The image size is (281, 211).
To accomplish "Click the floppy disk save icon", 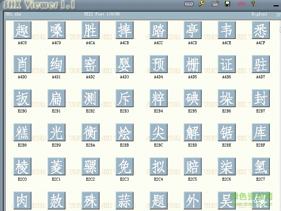I will pos(227,4).
